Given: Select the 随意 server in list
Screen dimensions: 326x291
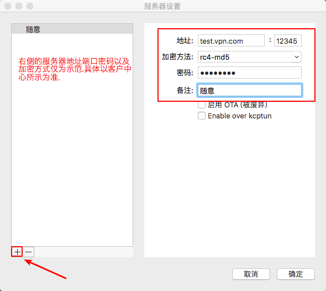Looking at the screenshot, I should (x=72, y=29).
